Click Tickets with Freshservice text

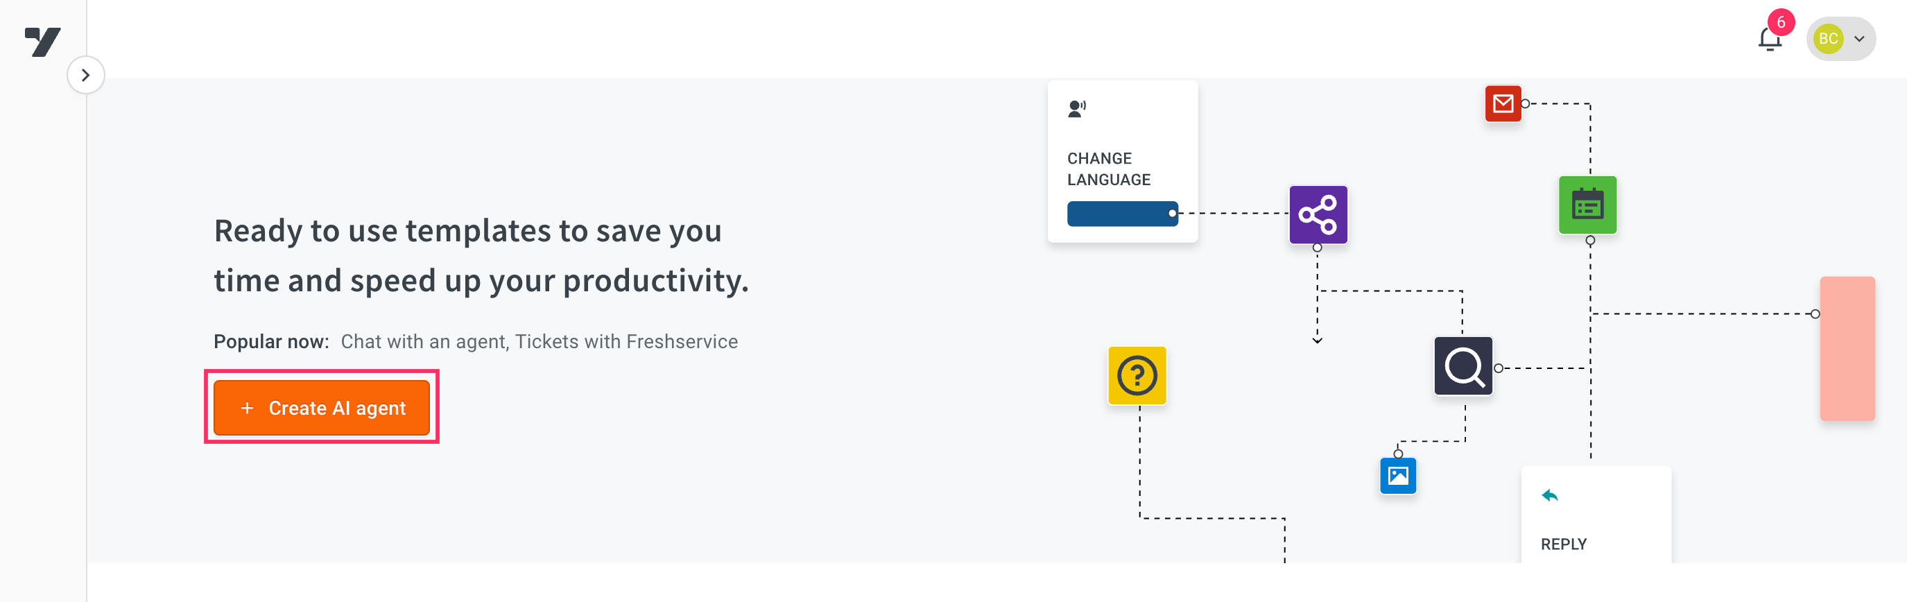626,341
